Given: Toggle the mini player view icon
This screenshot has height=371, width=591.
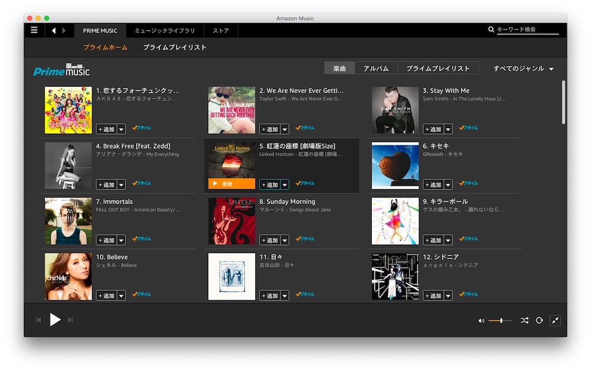Looking at the screenshot, I should tap(555, 321).
